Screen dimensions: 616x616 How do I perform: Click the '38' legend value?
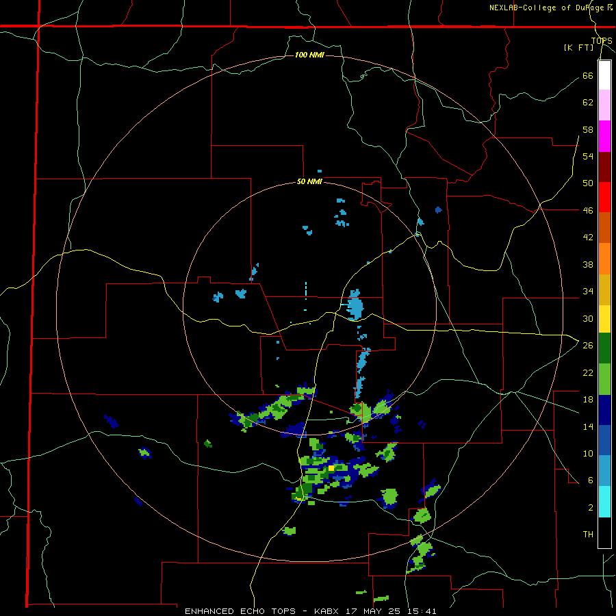click(x=588, y=264)
